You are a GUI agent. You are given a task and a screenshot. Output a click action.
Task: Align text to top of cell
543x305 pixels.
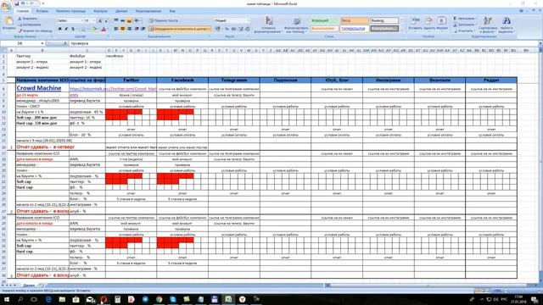click(x=116, y=20)
